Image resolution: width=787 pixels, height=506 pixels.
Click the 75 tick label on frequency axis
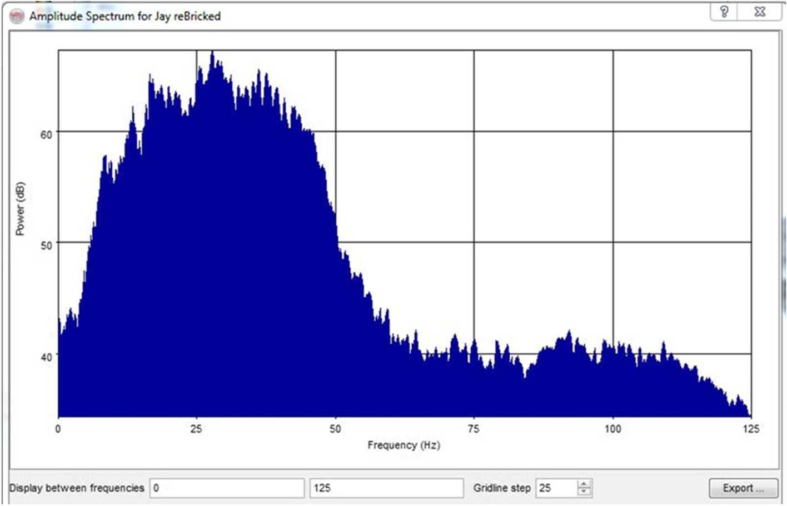click(474, 429)
